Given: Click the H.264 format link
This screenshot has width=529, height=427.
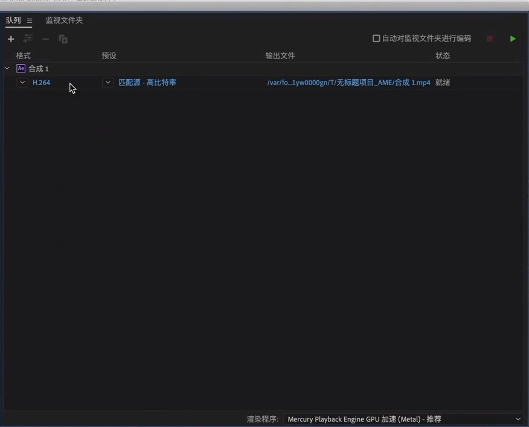Looking at the screenshot, I should [x=42, y=83].
